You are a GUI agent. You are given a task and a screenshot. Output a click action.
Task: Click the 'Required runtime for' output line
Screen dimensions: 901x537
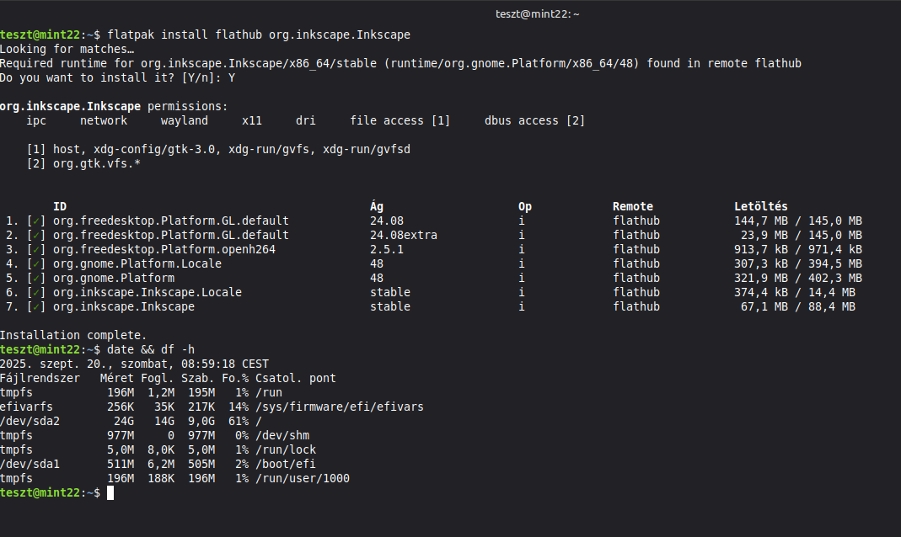(400, 64)
